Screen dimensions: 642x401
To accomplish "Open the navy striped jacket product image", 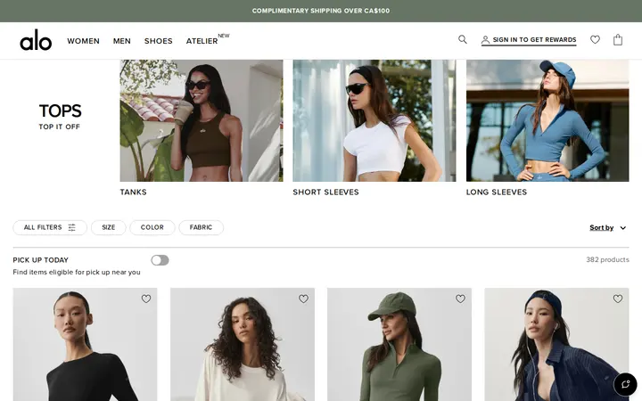I will (x=556, y=345).
